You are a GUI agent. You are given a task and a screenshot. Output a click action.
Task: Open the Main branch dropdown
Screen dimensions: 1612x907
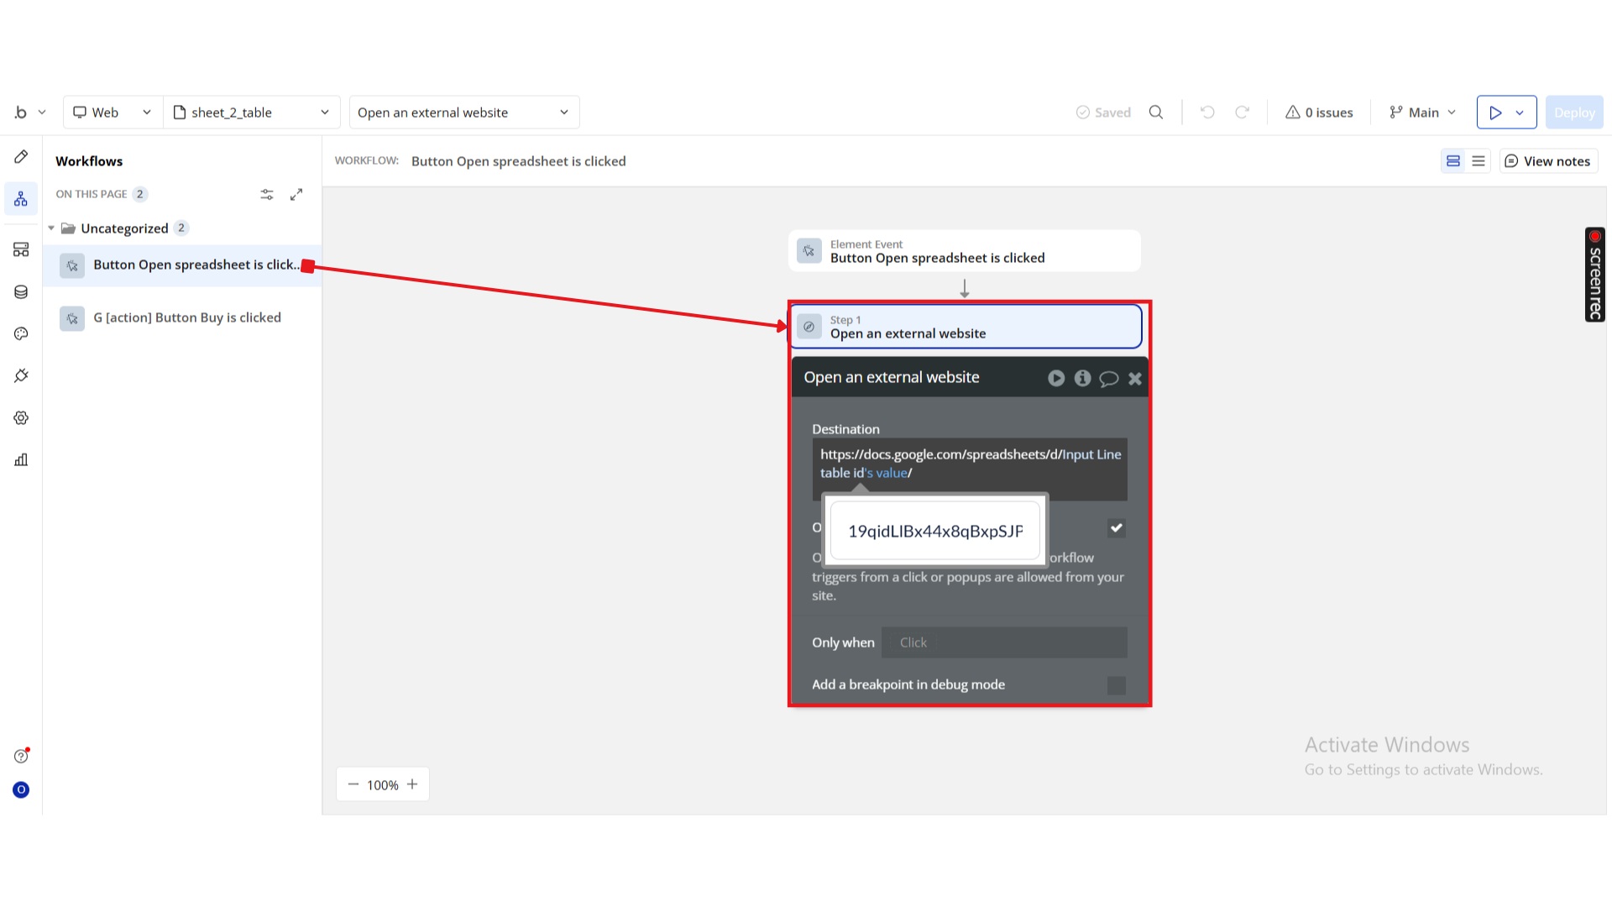1422,113
